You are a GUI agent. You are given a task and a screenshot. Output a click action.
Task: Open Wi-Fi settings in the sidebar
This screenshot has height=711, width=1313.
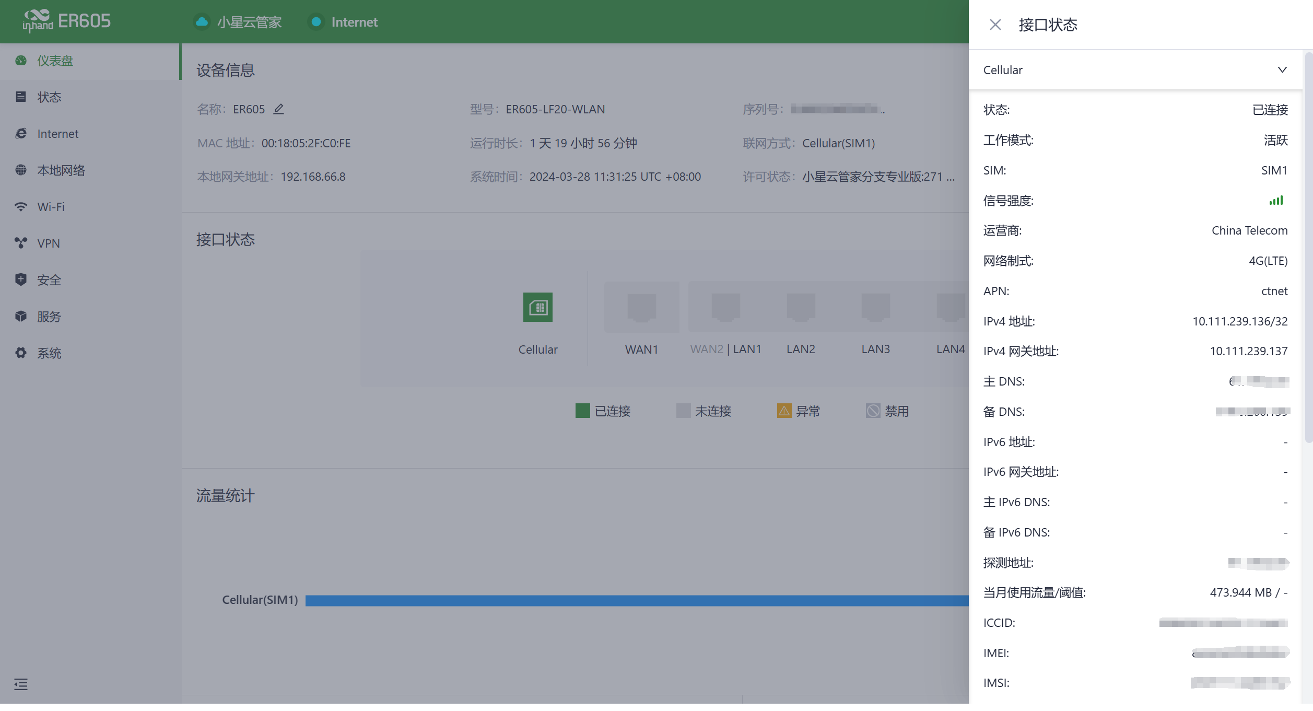coord(90,207)
